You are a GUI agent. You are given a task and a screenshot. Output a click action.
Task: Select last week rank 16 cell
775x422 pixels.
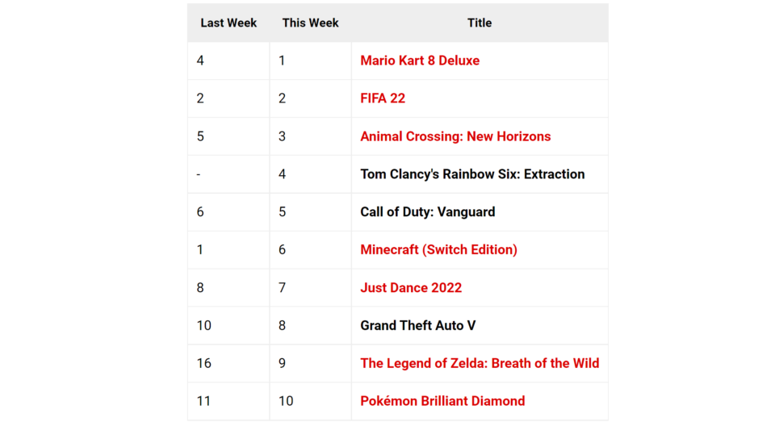point(228,363)
